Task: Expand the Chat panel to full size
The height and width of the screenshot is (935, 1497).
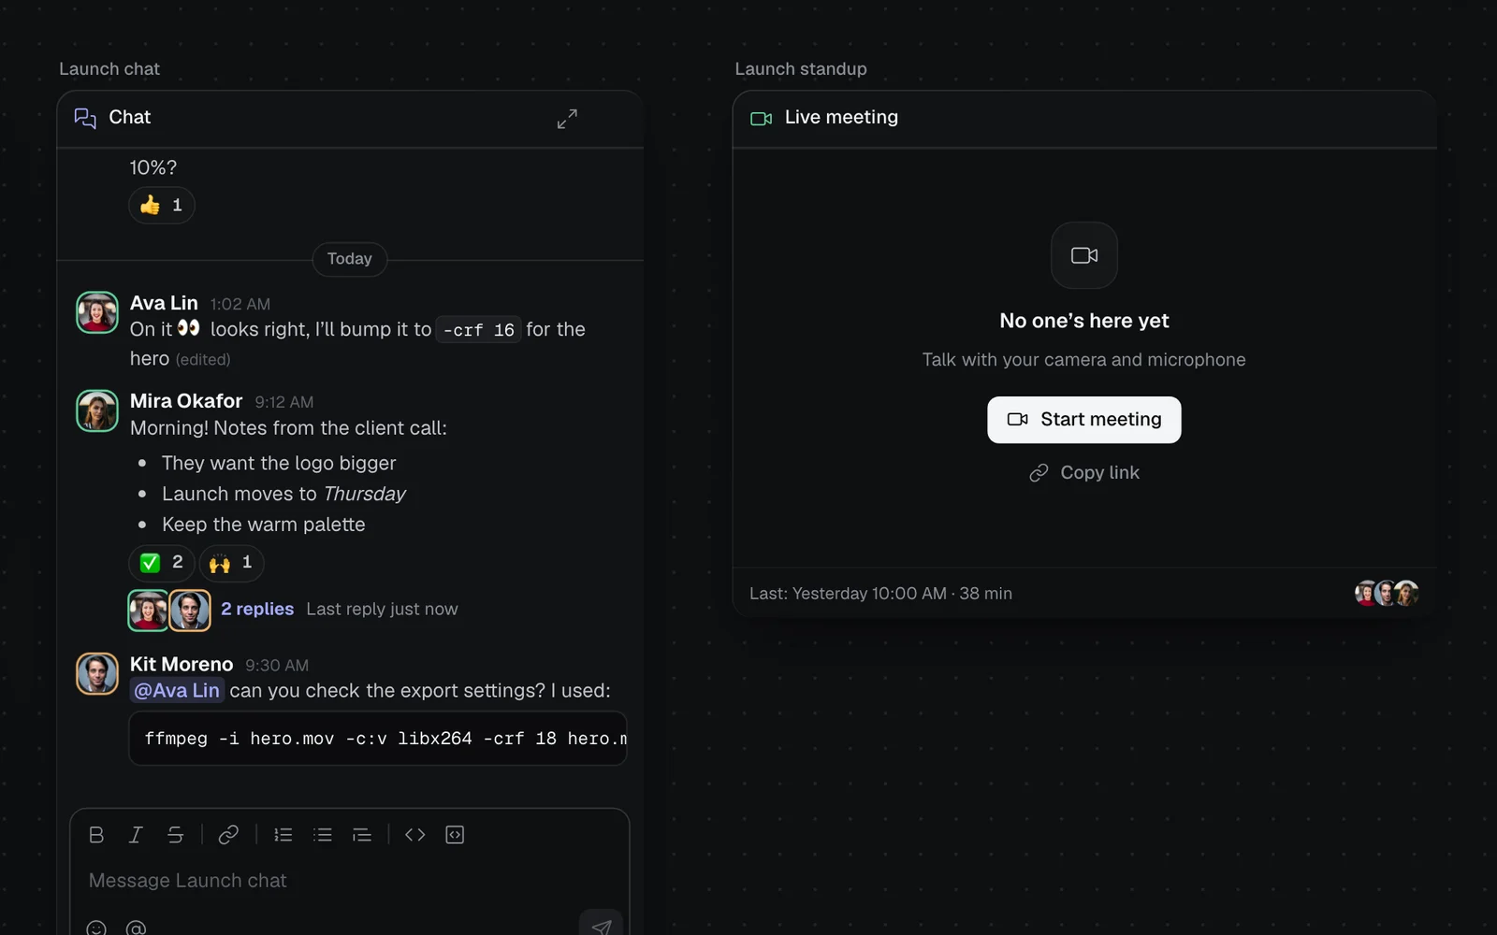Action: (567, 119)
